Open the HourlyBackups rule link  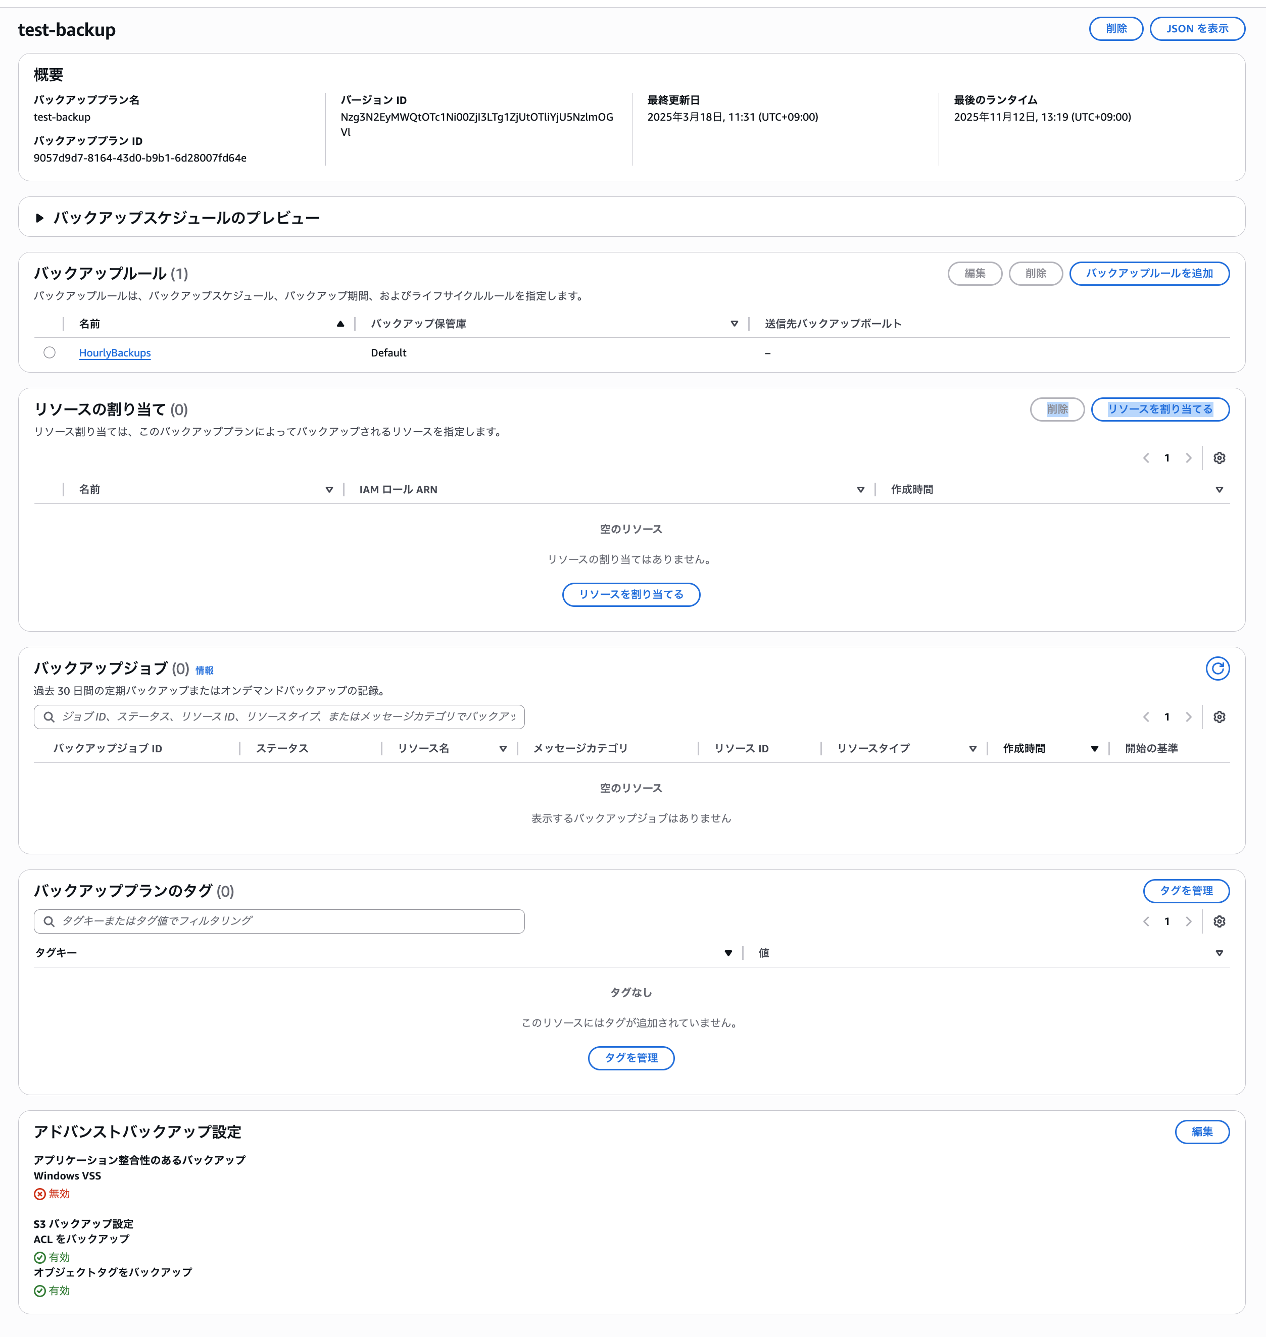(115, 353)
